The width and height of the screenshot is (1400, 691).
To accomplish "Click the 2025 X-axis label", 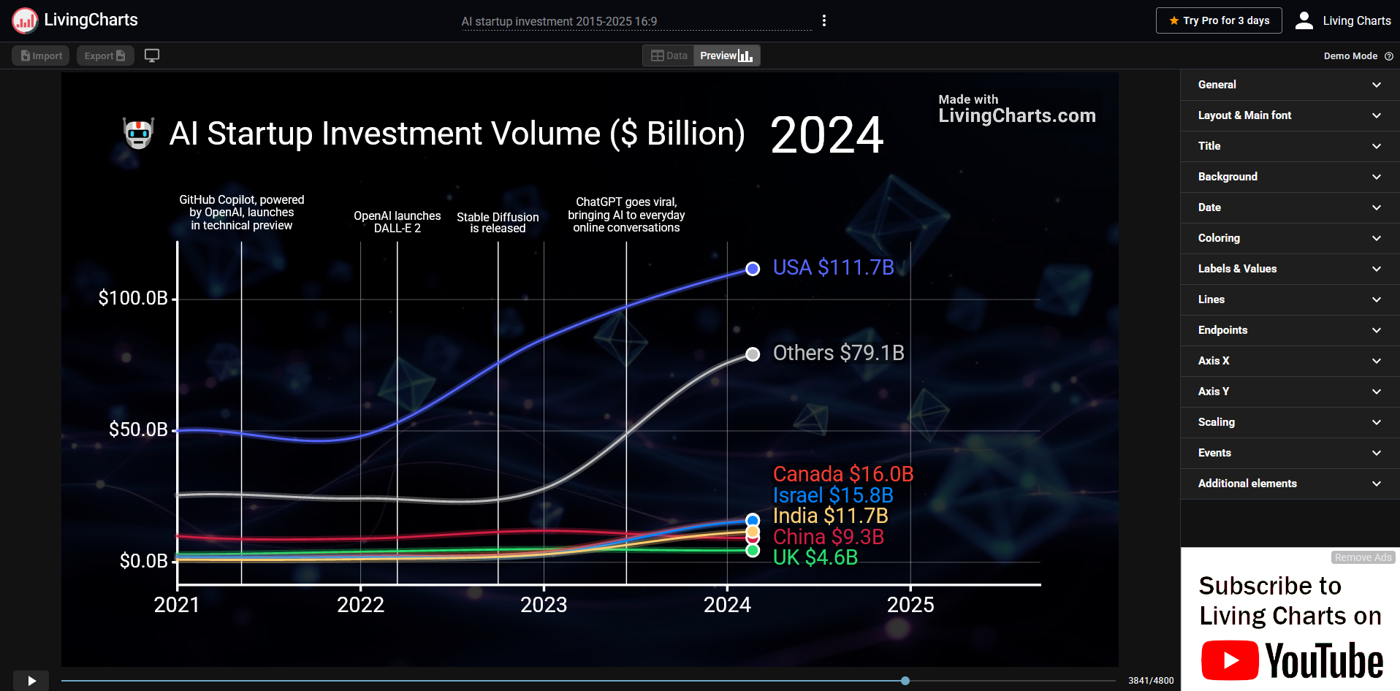I will (910, 605).
